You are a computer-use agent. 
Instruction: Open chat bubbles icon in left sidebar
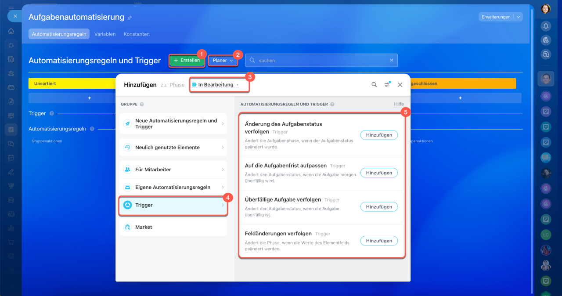click(11, 144)
